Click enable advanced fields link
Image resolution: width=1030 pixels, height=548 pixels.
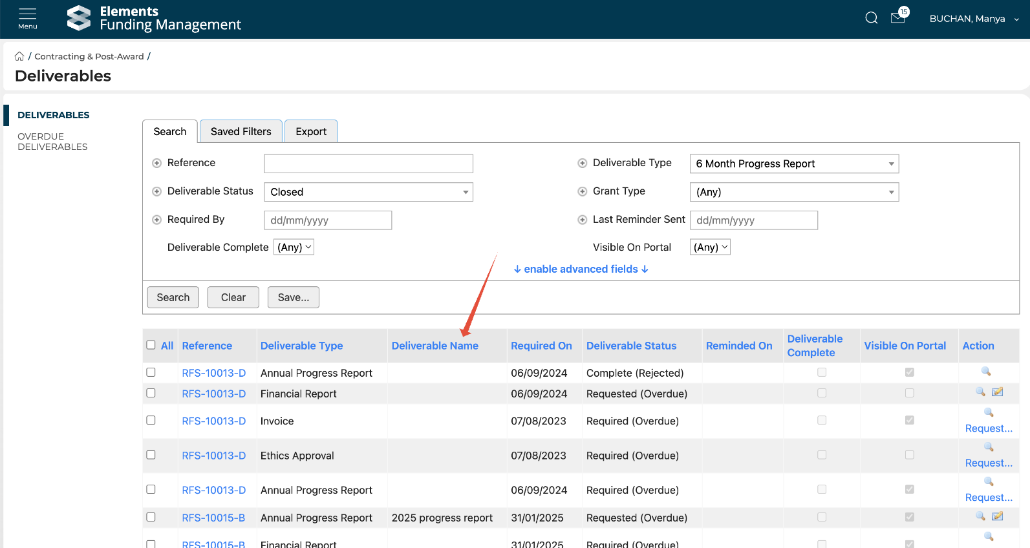pyautogui.click(x=581, y=269)
